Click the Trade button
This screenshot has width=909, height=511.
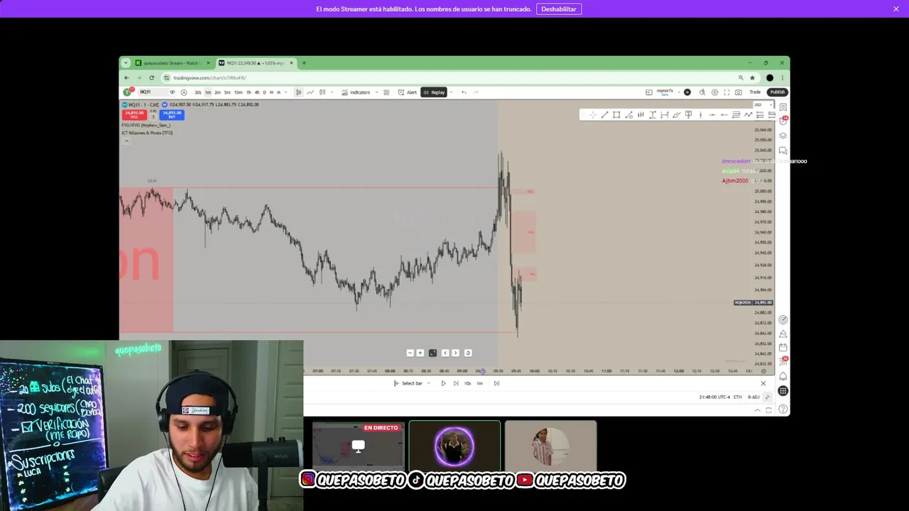(x=755, y=92)
